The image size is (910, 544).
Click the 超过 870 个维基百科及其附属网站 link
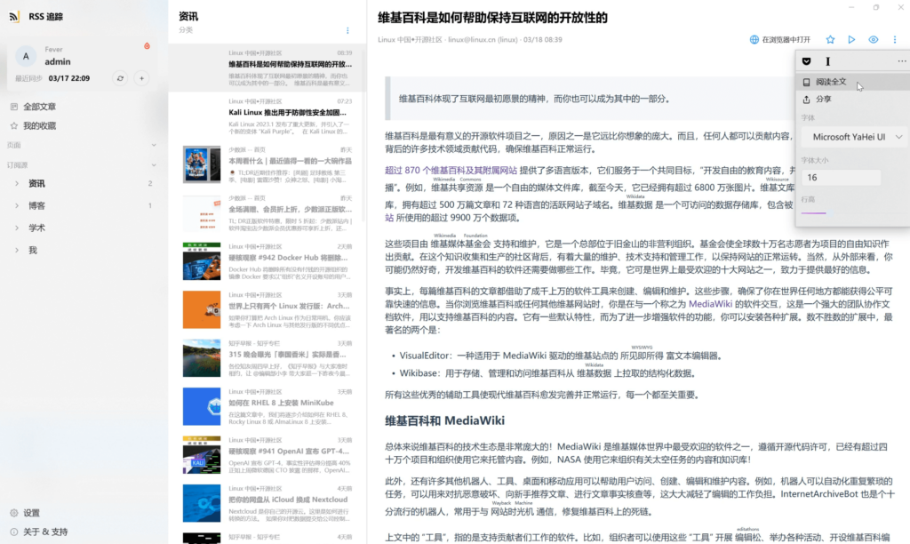pos(451,170)
